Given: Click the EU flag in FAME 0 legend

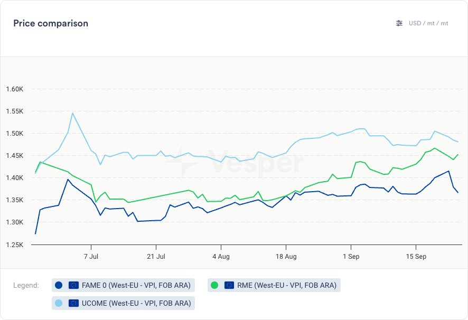Looking at the screenshot, I should point(73,285).
